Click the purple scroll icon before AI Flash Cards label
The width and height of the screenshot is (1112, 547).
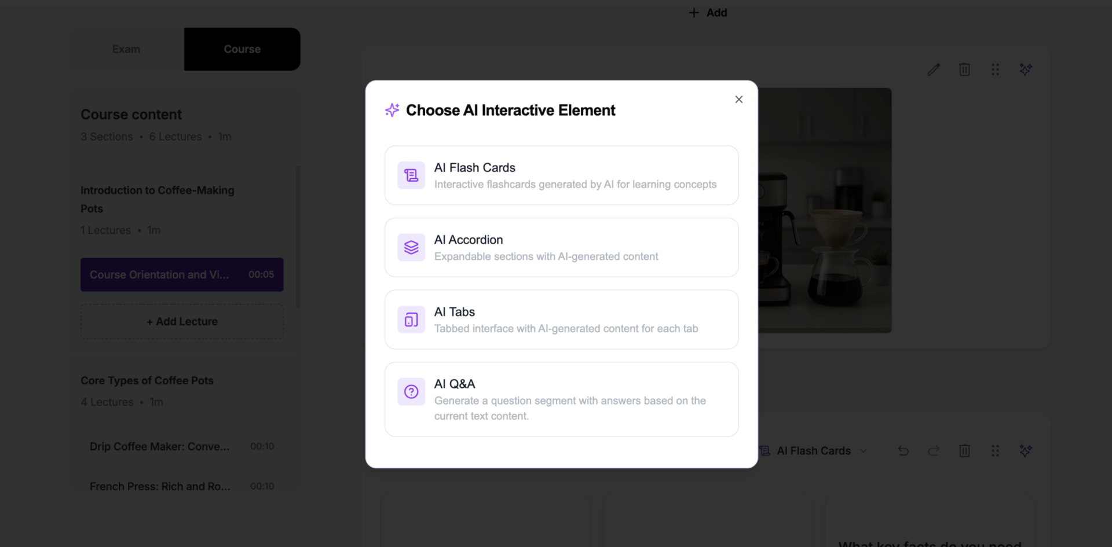coord(765,450)
